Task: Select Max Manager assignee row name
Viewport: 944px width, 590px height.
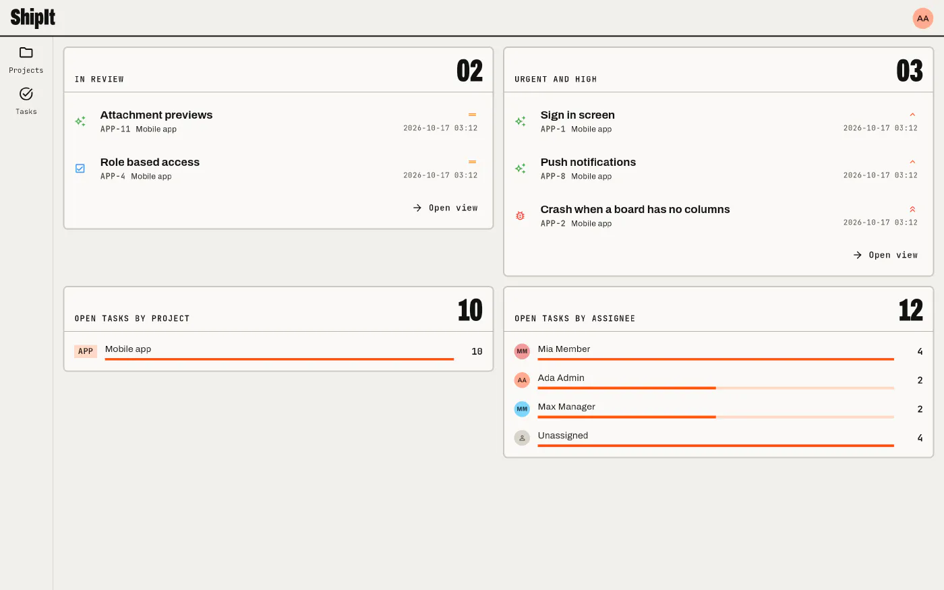Action: tap(566, 407)
